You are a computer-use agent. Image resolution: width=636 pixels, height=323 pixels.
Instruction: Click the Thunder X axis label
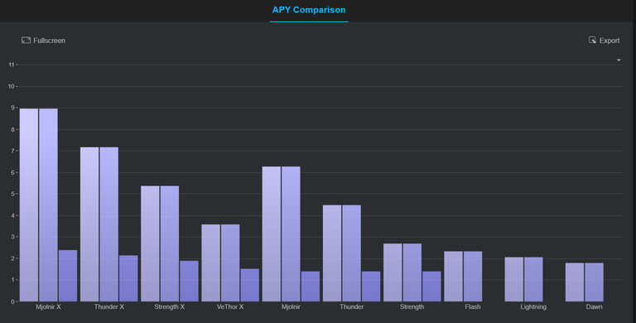(109, 306)
